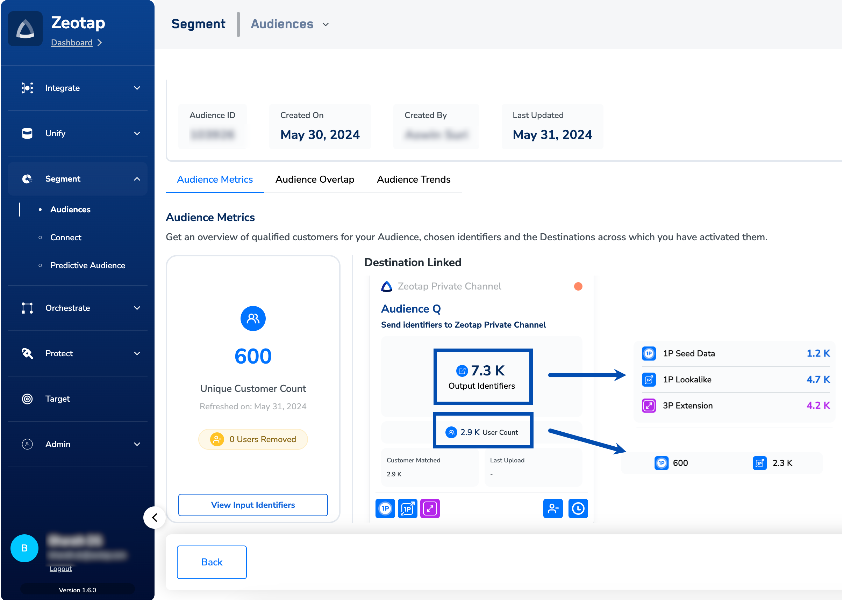Click the 1P seed data icon in destination card footer
The height and width of the screenshot is (600, 844).
385,508
